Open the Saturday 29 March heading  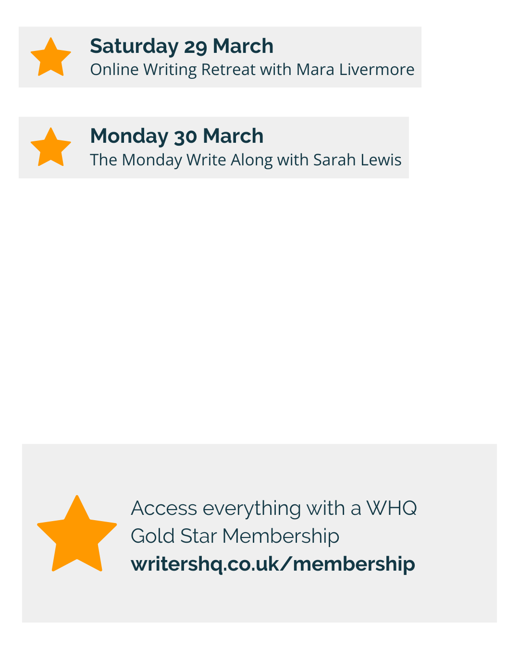click(x=181, y=46)
